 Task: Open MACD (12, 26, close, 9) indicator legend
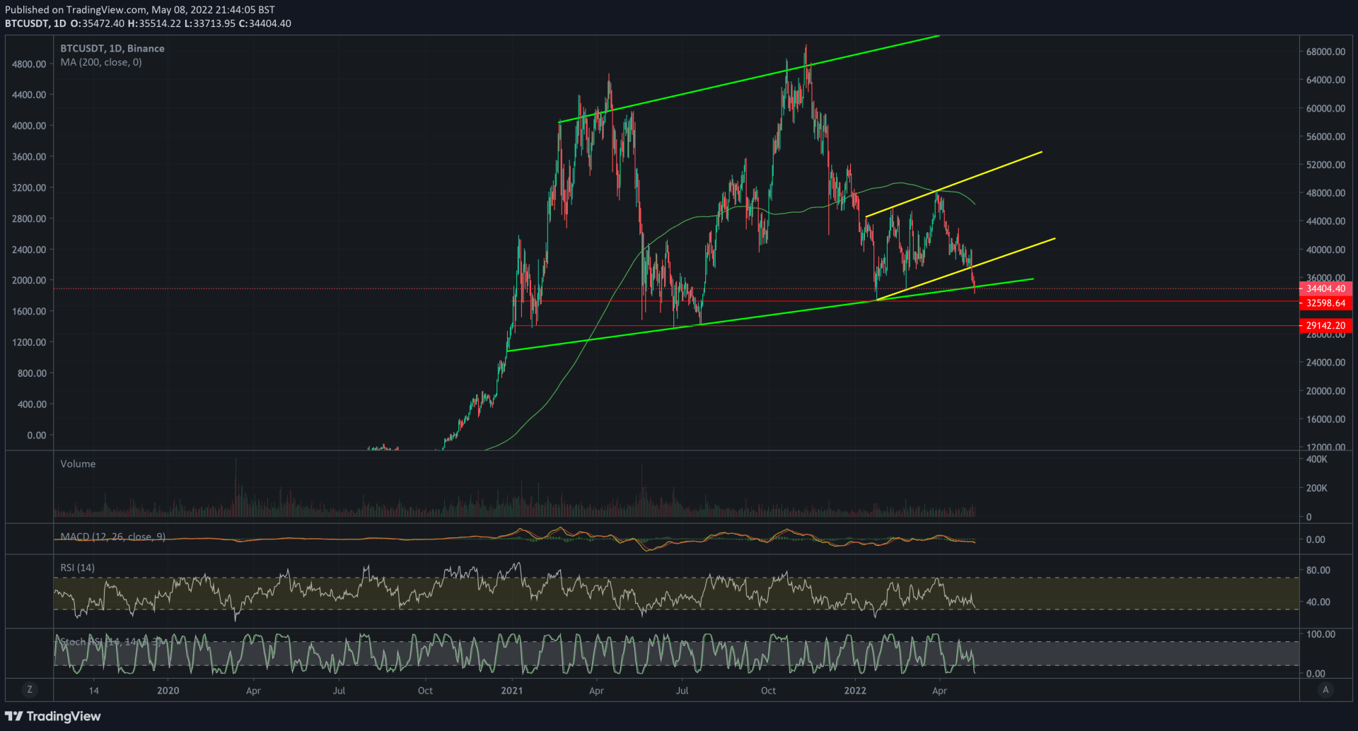(x=113, y=537)
